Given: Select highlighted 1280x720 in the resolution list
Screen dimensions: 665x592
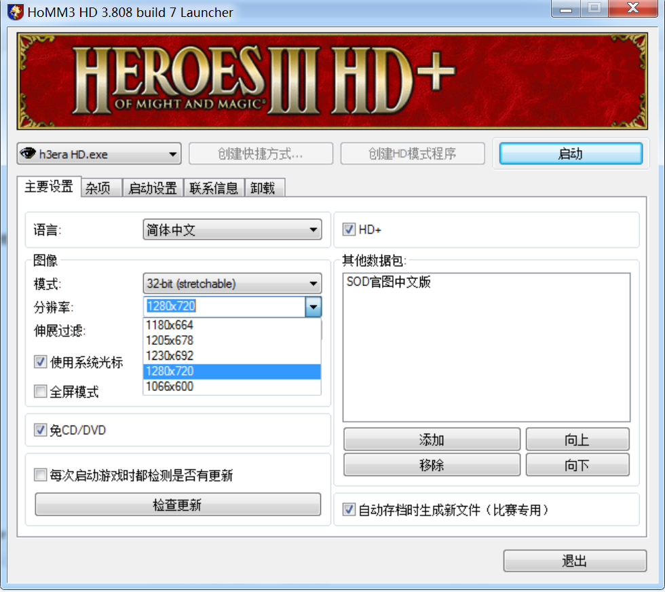Looking at the screenshot, I should [232, 371].
